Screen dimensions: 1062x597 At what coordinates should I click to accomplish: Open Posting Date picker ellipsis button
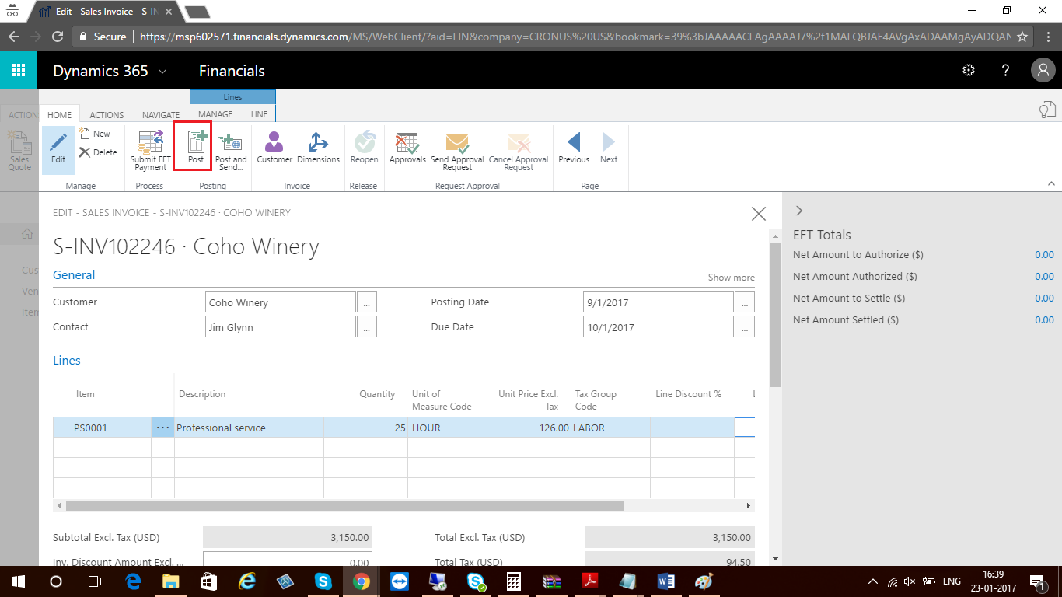click(x=745, y=302)
